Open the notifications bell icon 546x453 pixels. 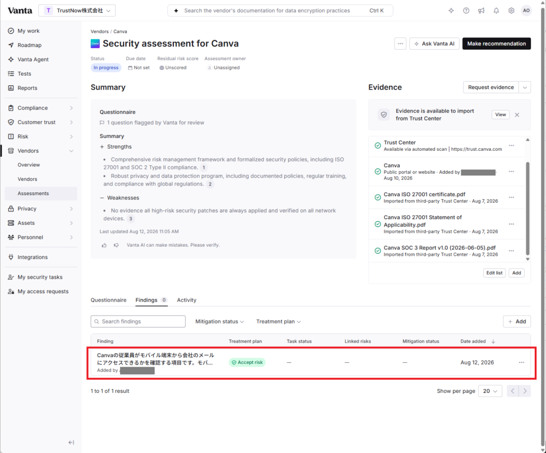(x=496, y=11)
